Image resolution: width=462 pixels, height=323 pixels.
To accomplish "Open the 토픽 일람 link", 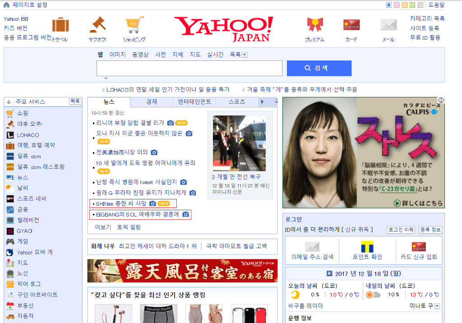I will (129, 227).
